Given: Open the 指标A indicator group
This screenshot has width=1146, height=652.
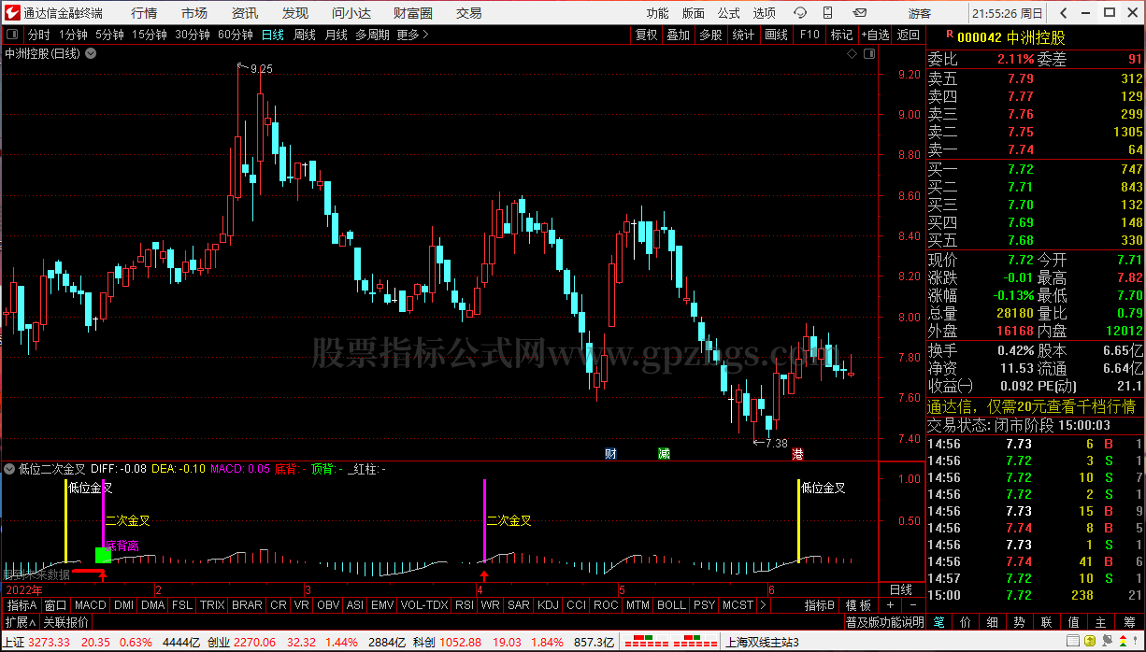Looking at the screenshot, I should click(x=21, y=605).
